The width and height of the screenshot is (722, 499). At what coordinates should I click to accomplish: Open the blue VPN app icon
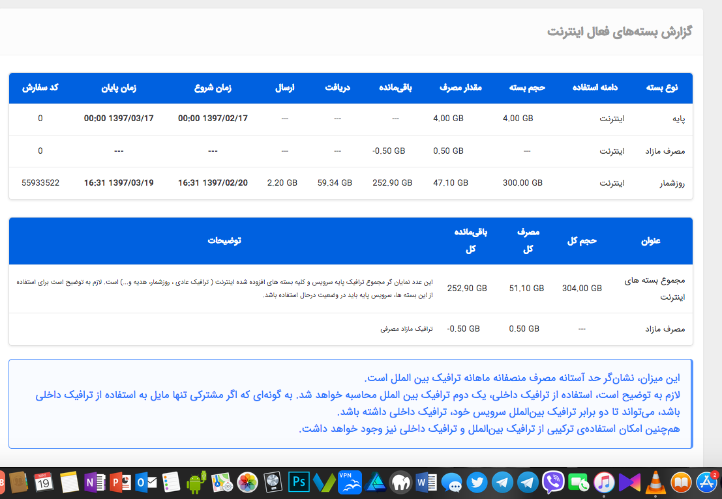tap(349, 483)
